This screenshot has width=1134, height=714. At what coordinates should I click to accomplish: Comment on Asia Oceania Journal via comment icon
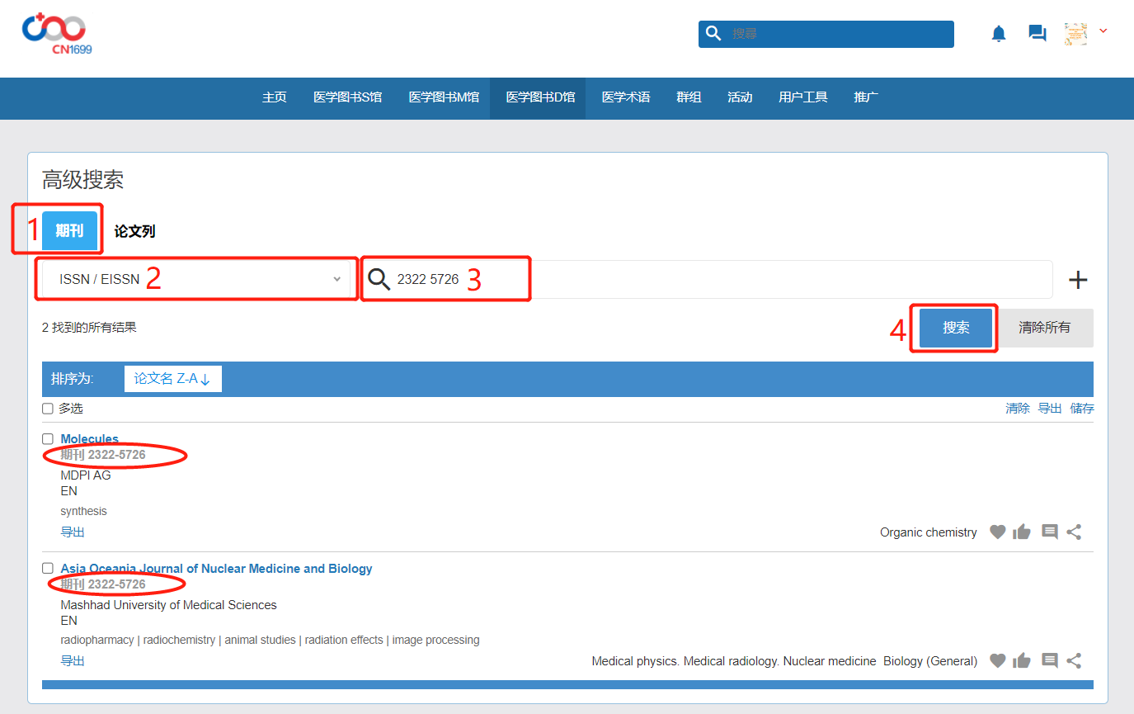coord(1049,661)
